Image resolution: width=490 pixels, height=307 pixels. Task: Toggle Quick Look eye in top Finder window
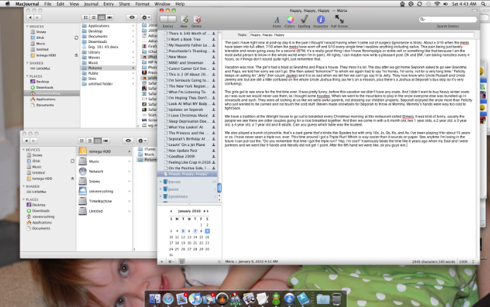point(132,18)
